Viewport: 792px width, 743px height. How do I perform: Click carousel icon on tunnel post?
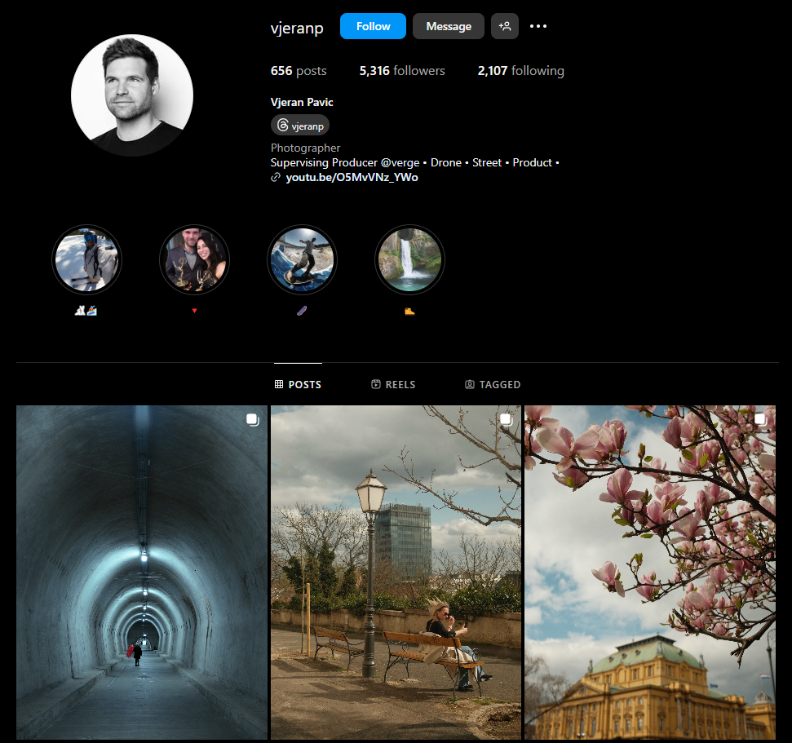[x=253, y=420]
